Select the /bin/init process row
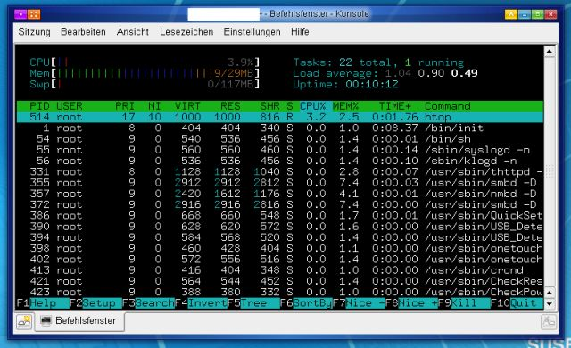The image size is (571, 348). (x=280, y=128)
